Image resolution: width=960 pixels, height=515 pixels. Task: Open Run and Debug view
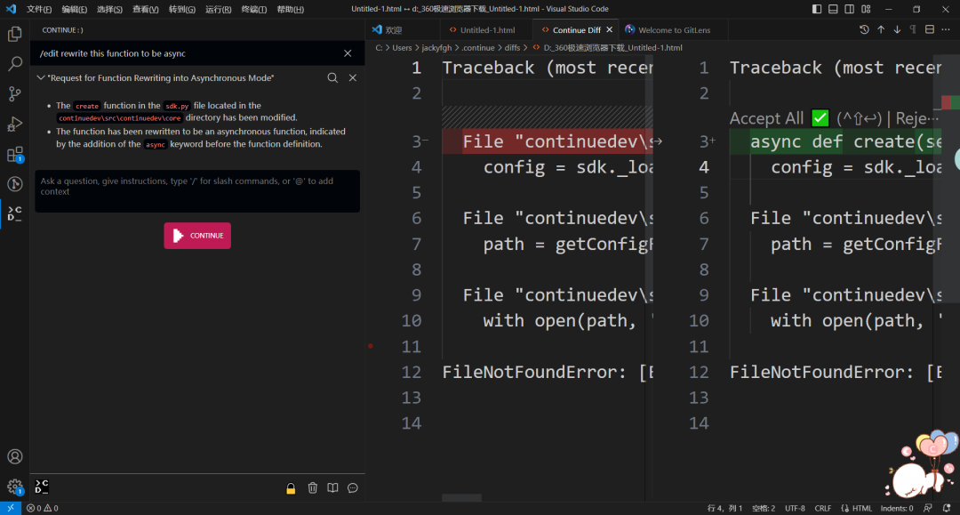coord(15,124)
